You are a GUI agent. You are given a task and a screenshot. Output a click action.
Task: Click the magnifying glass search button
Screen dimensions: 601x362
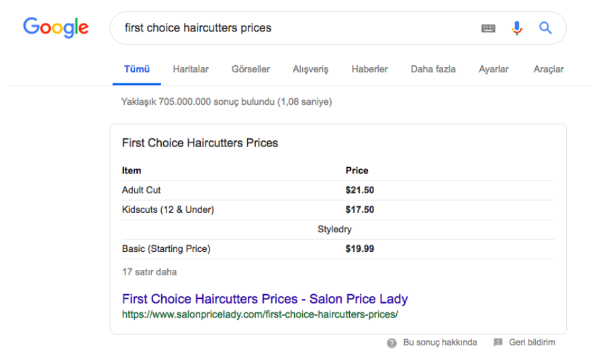coord(545,28)
